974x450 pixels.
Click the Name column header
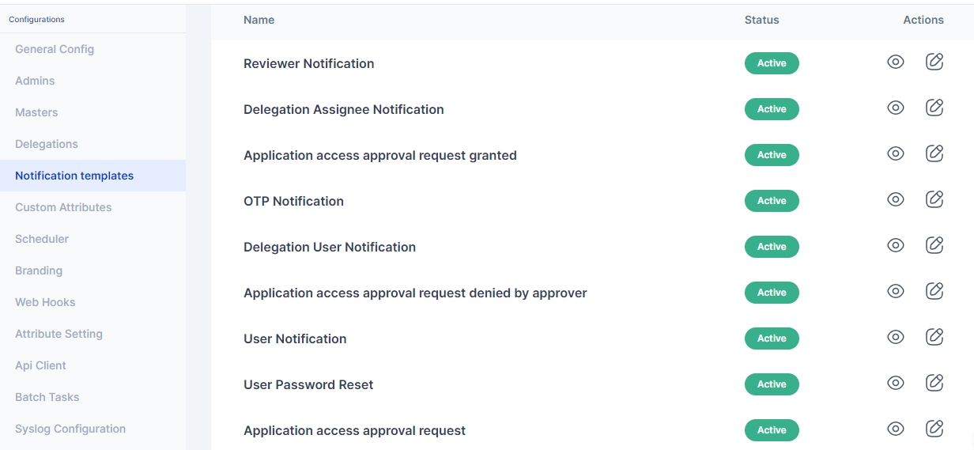259,20
